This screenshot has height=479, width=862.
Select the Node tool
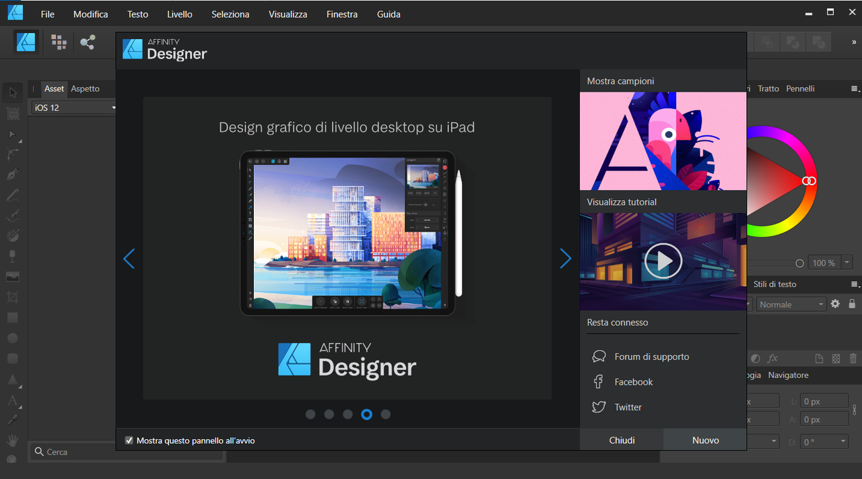point(13,134)
